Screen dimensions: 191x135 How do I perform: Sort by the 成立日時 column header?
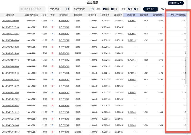coord(10,15)
